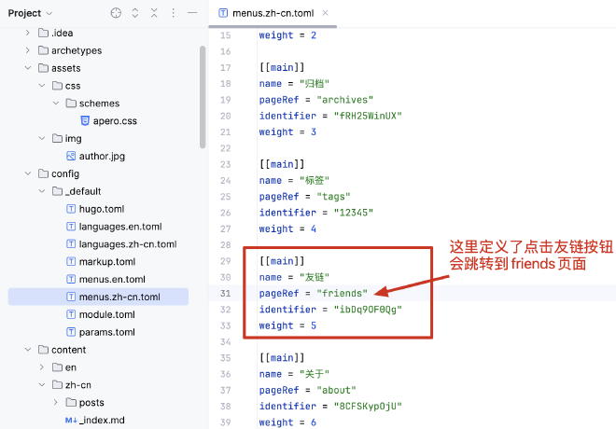Viewport: 616px width, 429px height.
Task: Click the Expand All icon in Project panel
Action: [135, 13]
